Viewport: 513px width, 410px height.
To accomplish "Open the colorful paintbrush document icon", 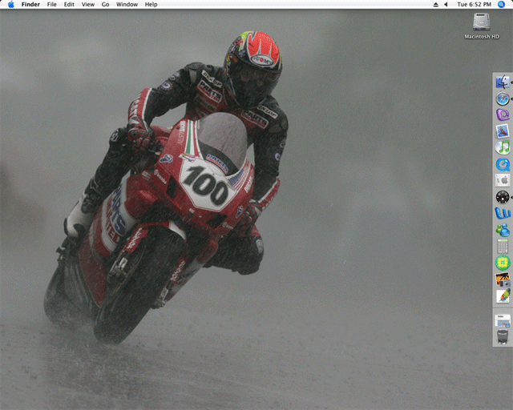I will [x=503, y=295].
